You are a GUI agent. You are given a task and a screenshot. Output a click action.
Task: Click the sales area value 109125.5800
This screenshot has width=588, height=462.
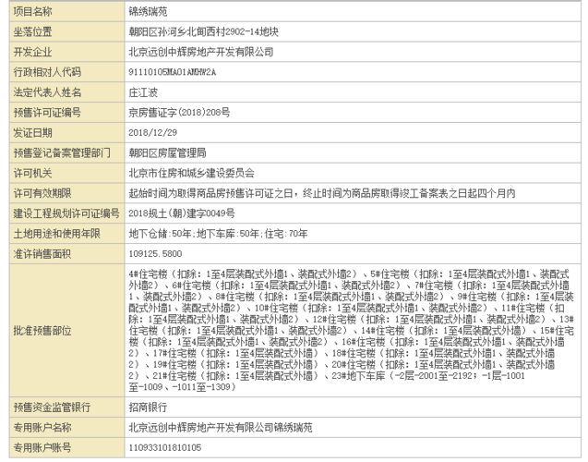point(156,254)
